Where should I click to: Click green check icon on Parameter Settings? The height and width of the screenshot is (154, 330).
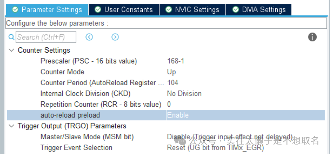coord(15,9)
